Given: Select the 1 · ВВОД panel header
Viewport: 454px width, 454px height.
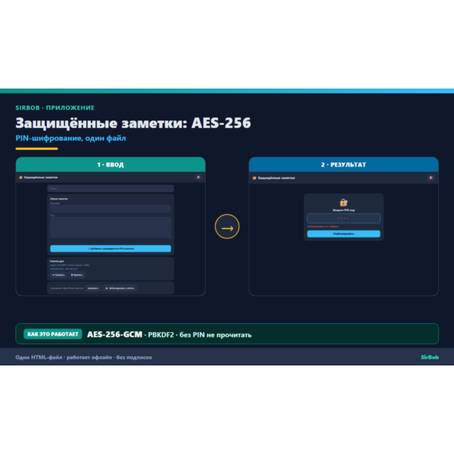Looking at the screenshot, I should (x=110, y=164).
